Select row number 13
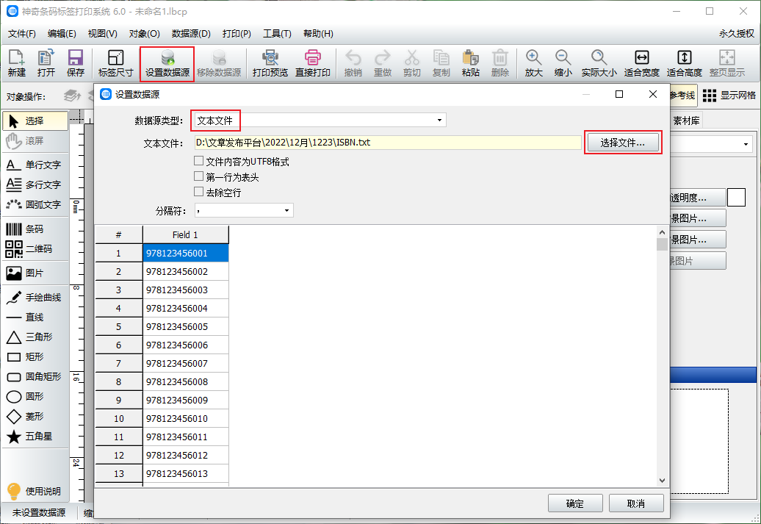Screen dimensions: 761x524 coord(119,473)
